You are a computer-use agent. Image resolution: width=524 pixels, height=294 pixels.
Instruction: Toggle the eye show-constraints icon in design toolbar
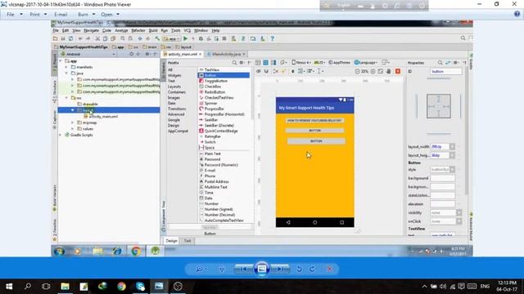(x=259, y=71)
